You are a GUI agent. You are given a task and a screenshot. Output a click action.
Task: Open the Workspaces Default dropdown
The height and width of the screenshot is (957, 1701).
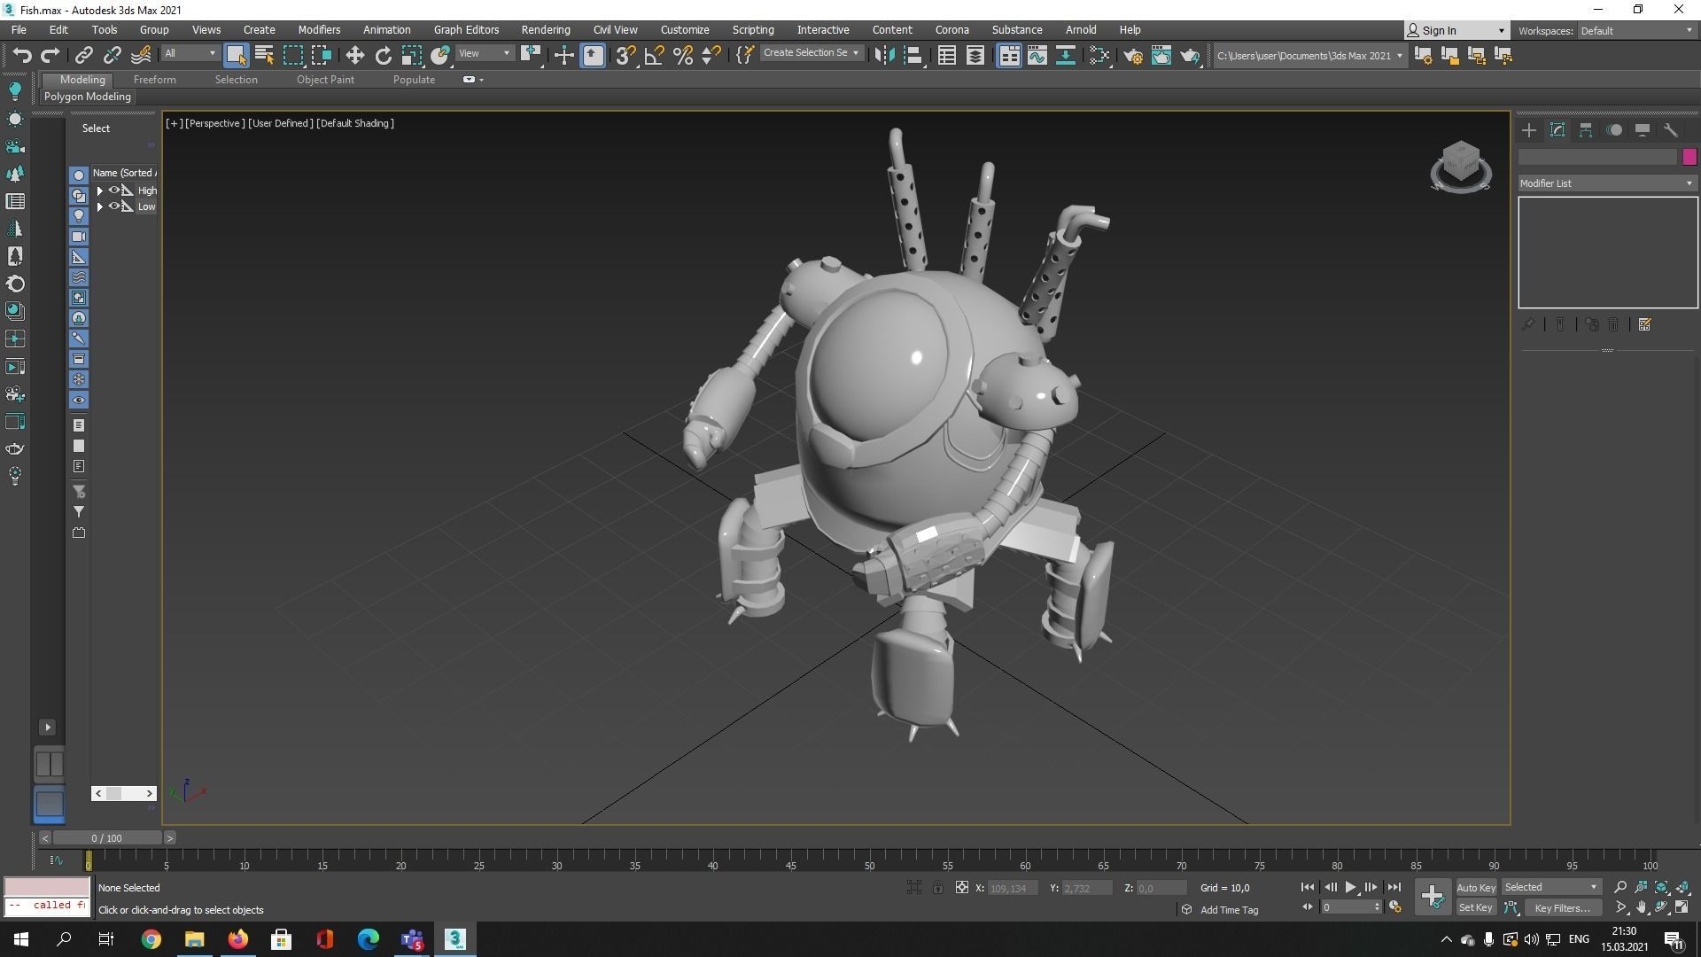coord(1635,31)
